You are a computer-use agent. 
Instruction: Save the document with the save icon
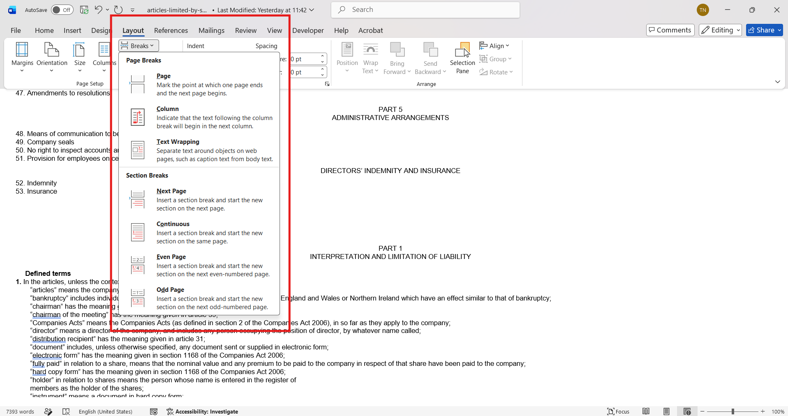84,10
